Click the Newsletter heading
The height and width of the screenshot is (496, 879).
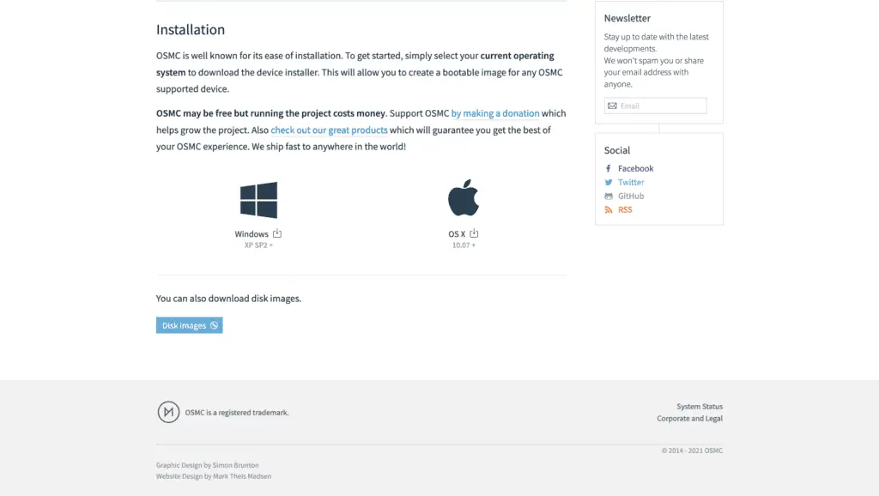click(x=627, y=18)
